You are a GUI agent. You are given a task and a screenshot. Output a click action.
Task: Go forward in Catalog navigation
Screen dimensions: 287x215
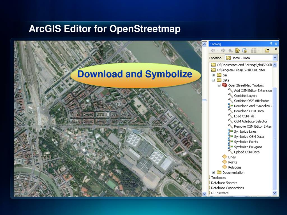pos(223,50)
